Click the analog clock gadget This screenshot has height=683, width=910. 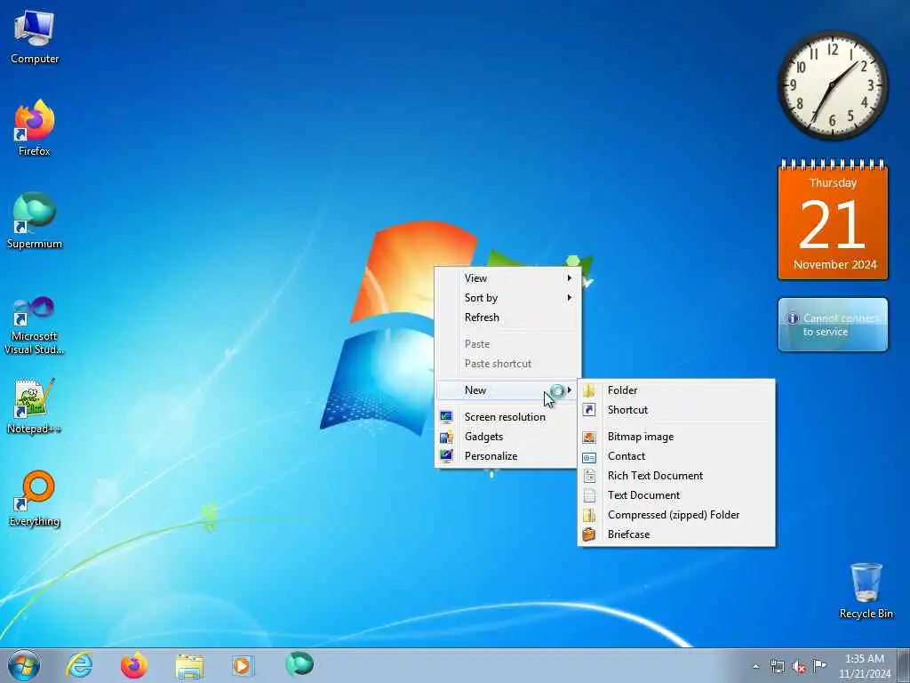coord(833,85)
